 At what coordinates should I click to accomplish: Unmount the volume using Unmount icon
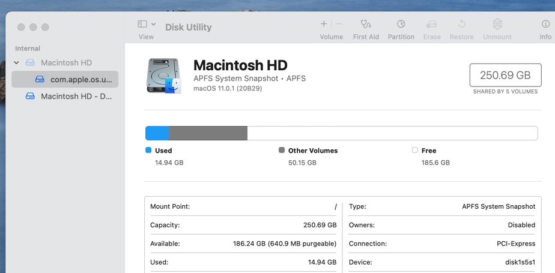[497, 23]
